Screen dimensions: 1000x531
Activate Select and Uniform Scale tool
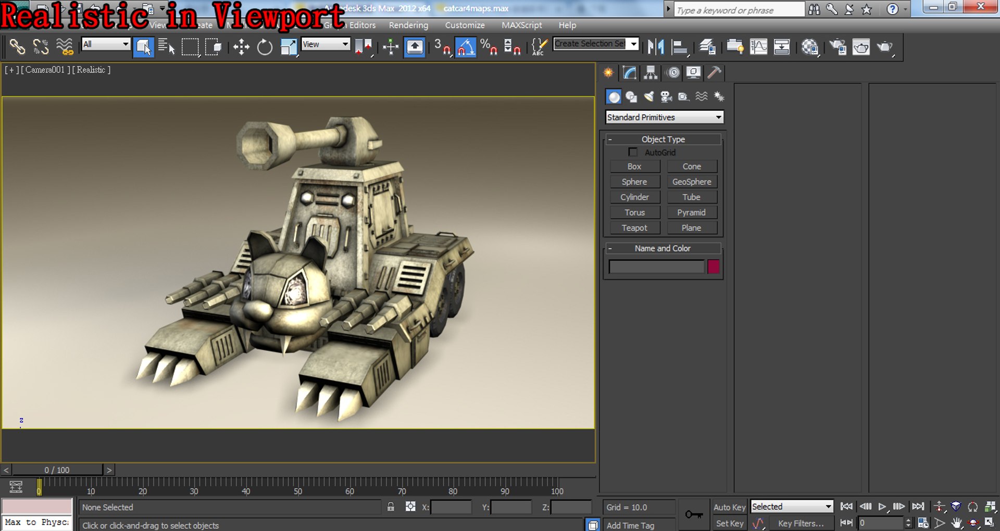(288, 47)
